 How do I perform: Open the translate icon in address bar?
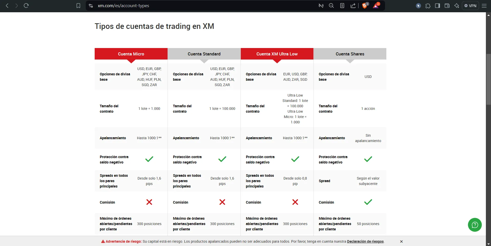pos(321,6)
